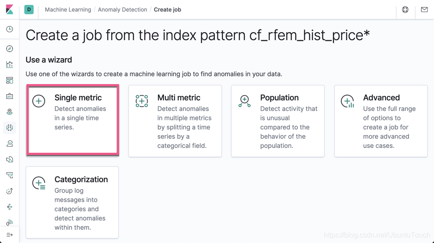Click the Kibana logo

9,9
